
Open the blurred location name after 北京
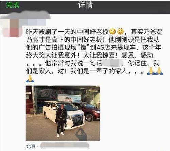click(x=65, y=146)
